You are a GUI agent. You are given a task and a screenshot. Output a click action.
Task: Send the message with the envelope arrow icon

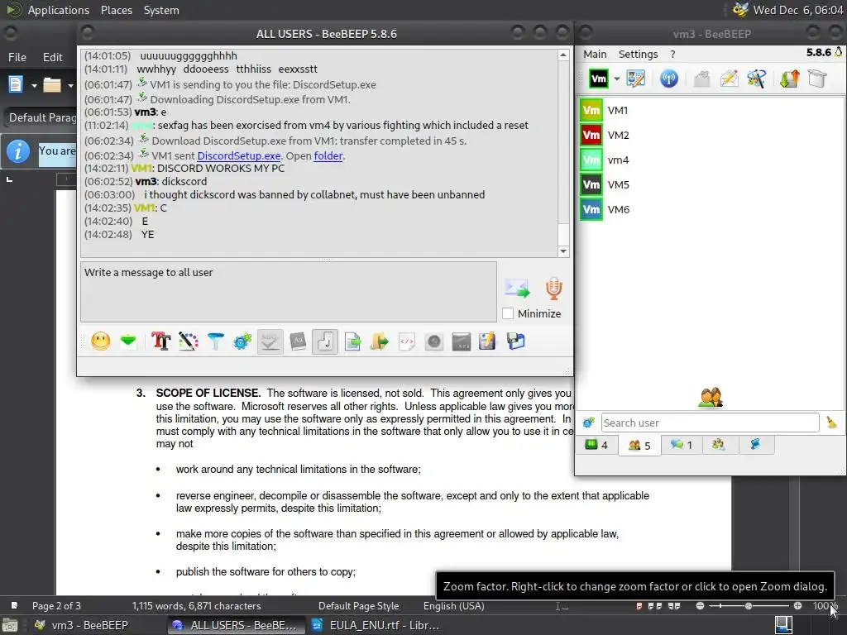point(518,289)
